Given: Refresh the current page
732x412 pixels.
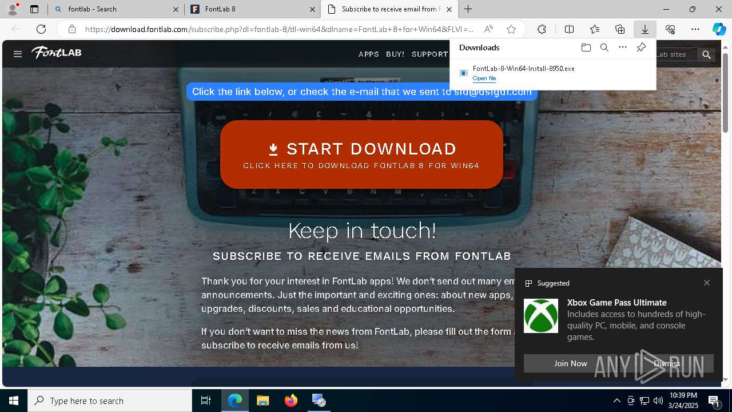Looking at the screenshot, I should tap(41, 29).
